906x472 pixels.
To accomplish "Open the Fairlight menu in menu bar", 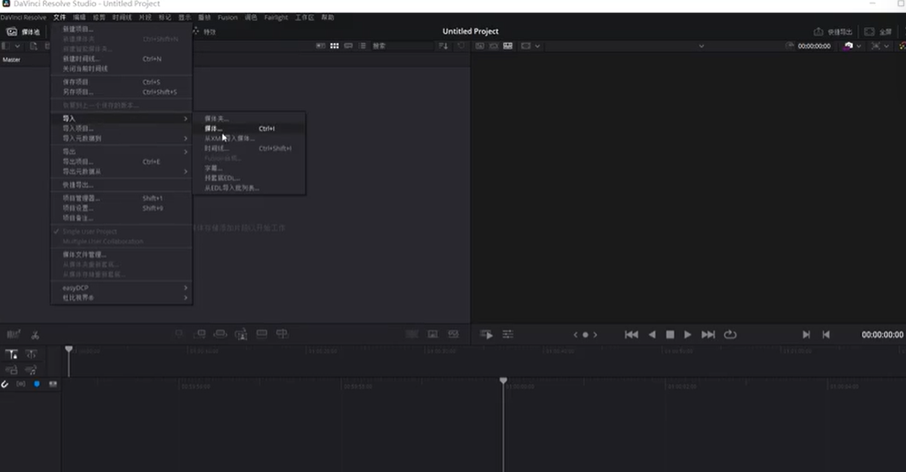I will (276, 17).
